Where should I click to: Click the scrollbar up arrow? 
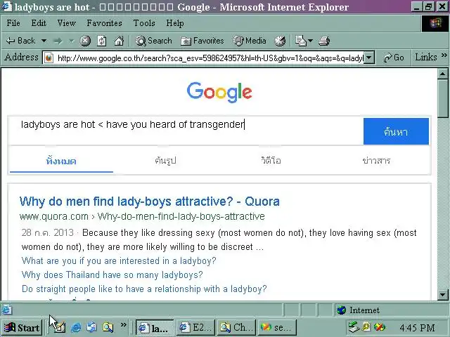coord(443,74)
